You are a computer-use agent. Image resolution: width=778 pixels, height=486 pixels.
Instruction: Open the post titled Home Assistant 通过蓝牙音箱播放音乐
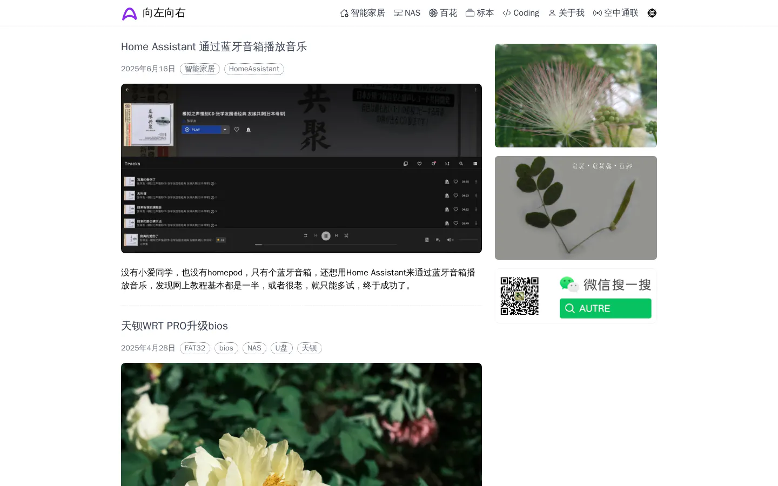[214, 47]
